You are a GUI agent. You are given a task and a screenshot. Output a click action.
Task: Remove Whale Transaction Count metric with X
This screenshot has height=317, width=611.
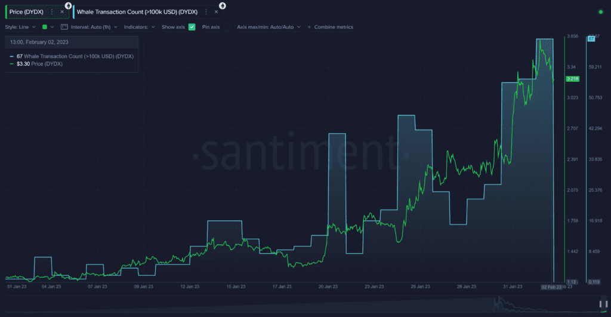(216, 12)
